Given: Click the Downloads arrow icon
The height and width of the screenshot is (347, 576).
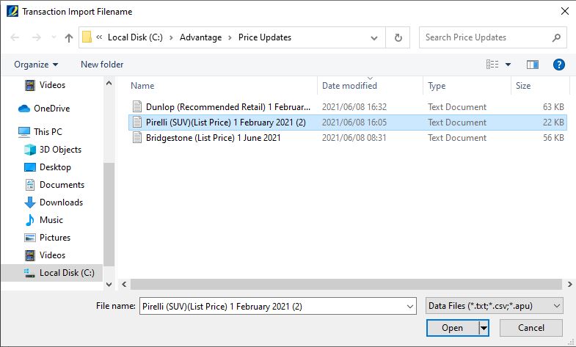Looking at the screenshot, I should point(30,202).
